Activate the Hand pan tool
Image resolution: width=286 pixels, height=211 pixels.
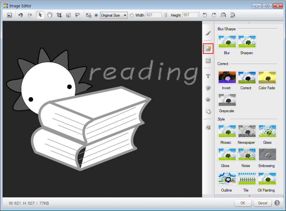pos(50,15)
